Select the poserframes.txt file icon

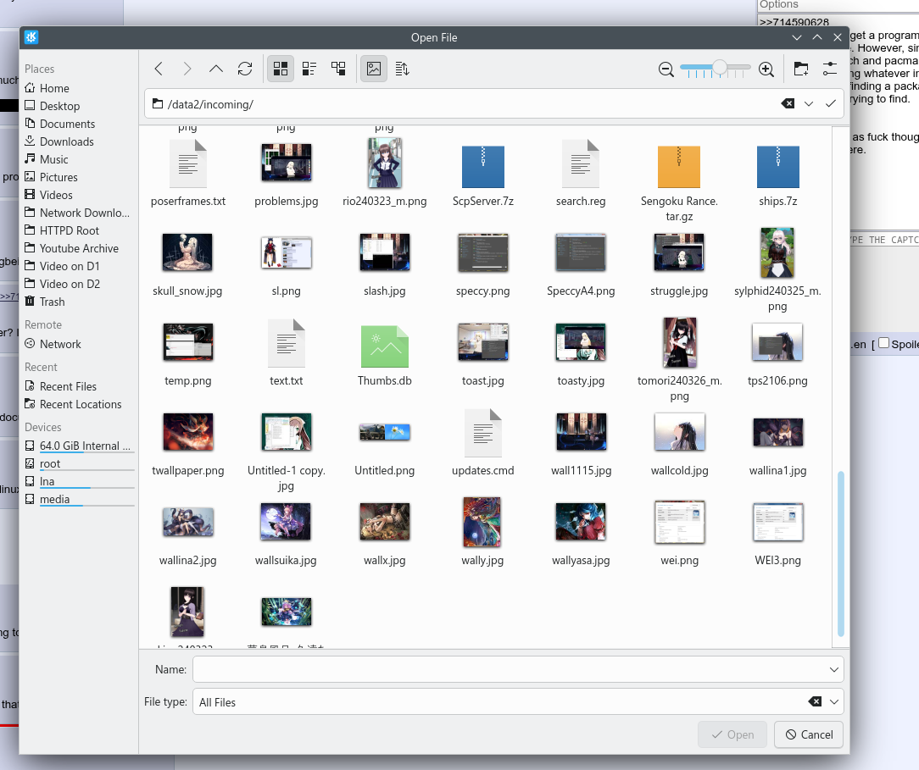pyautogui.click(x=188, y=164)
